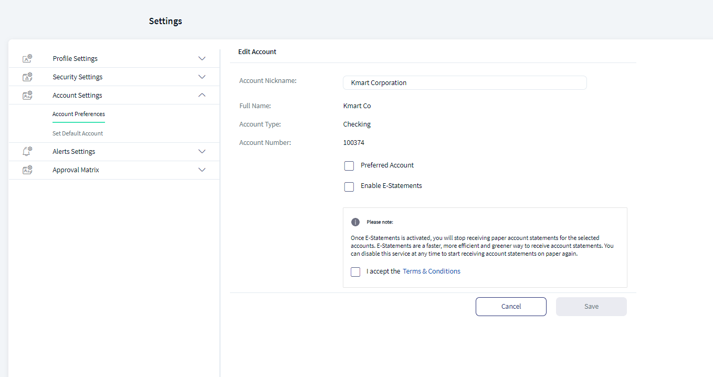Select Account Preferences submenu tab
This screenshot has width=713, height=377.
(79, 114)
